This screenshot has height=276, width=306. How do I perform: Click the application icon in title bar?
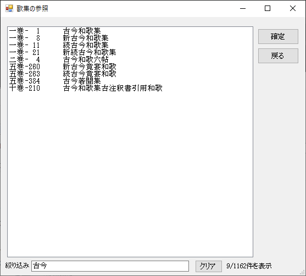point(9,8)
